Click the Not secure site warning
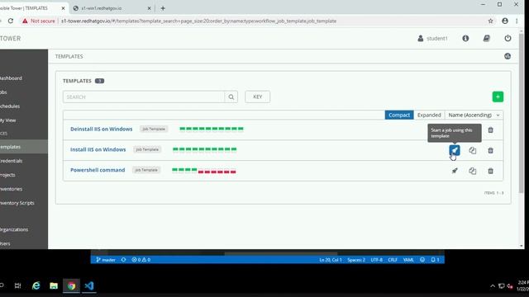 point(39,21)
